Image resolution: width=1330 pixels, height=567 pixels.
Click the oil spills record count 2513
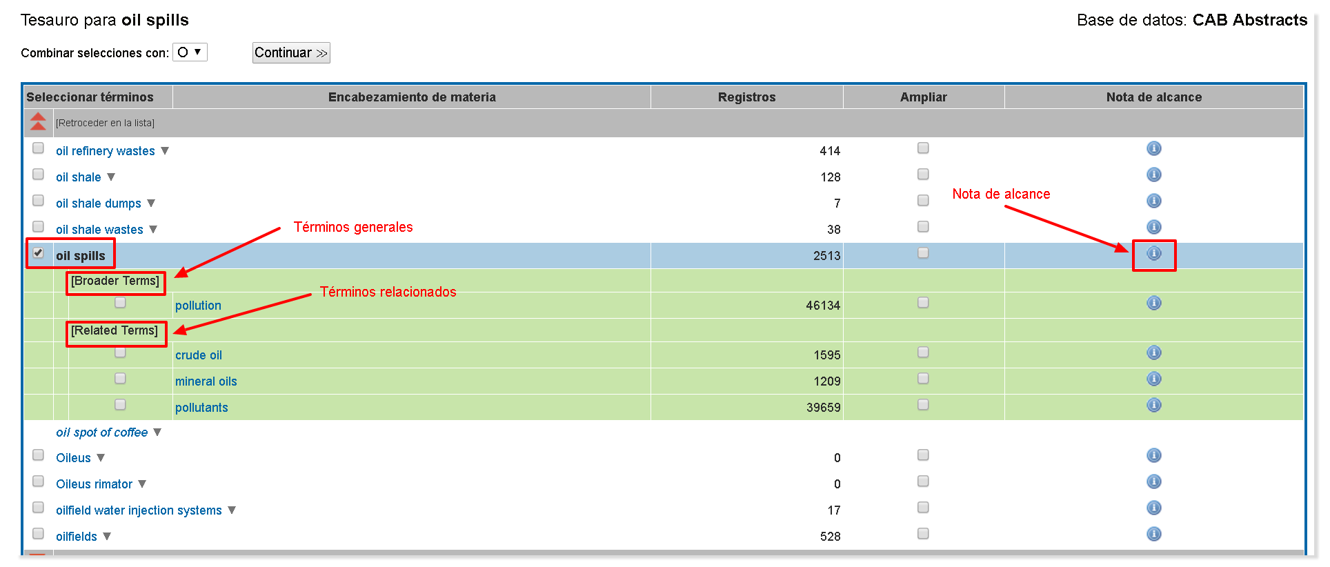click(826, 256)
